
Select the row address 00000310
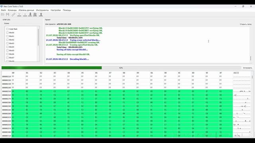(x=6, y=136)
